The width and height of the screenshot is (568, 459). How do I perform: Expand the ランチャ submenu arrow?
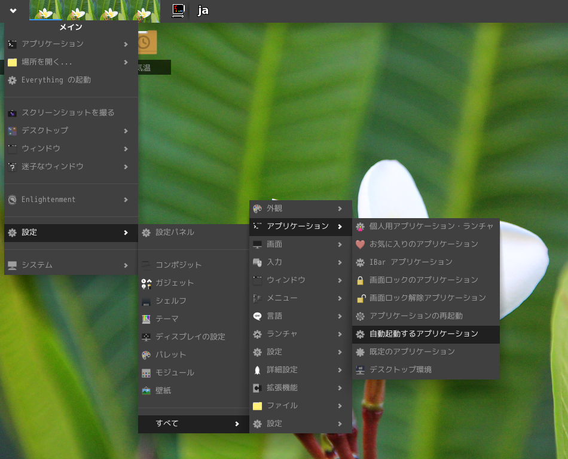coord(340,334)
